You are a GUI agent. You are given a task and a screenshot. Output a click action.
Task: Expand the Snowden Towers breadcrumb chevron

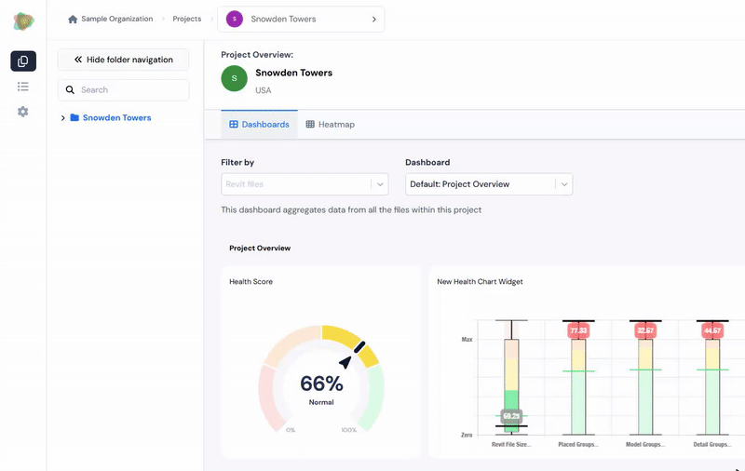pos(374,19)
